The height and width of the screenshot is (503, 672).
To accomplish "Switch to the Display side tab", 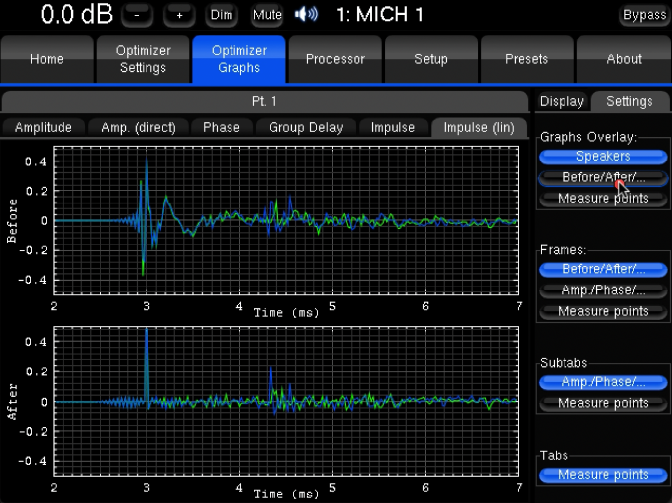I will (562, 102).
